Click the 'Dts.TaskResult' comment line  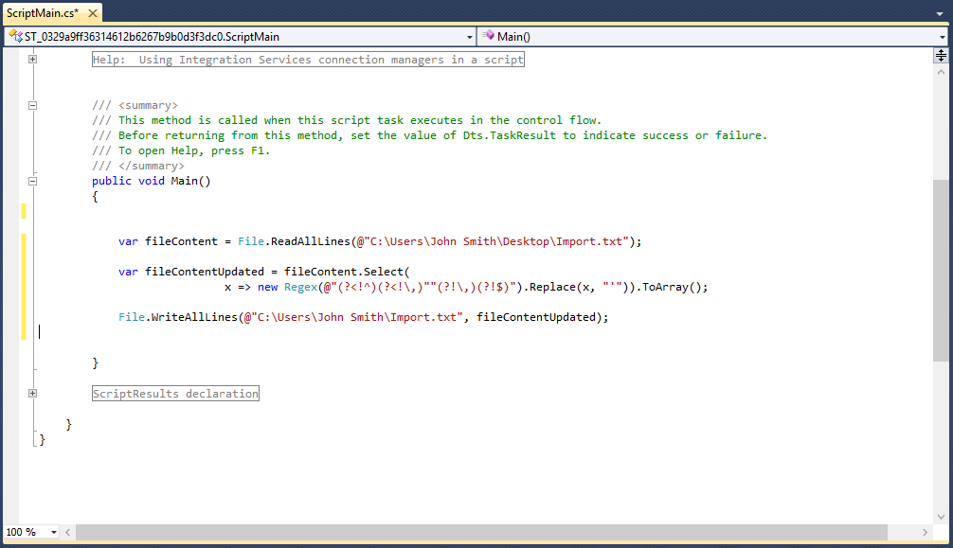pyautogui.click(x=430, y=135)
